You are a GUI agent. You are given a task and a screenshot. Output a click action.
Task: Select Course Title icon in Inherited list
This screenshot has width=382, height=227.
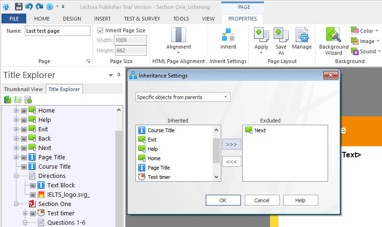(x=142, y=130)
